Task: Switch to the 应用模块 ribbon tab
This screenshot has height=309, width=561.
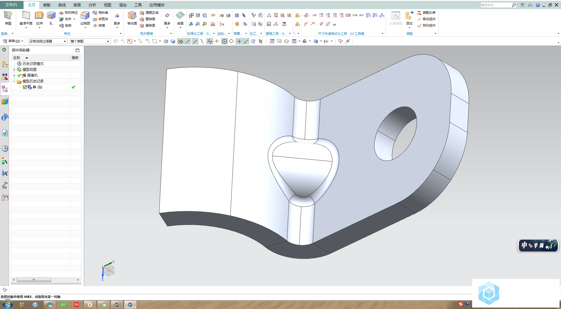Action: (x=157, y=5)
